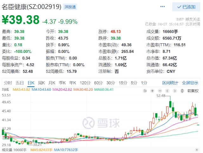
Task: Click 全屏显示 to view fullscreen
Action: pyautogui.click(x=190, y=83)
